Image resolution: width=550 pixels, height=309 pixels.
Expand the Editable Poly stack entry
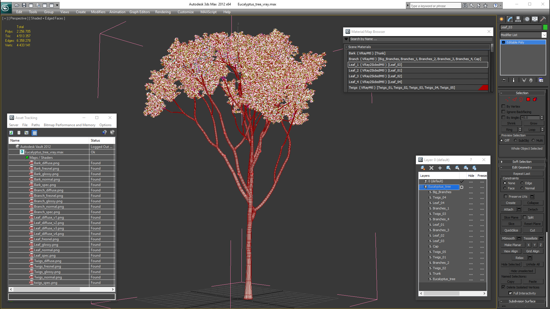click(503, 42)
